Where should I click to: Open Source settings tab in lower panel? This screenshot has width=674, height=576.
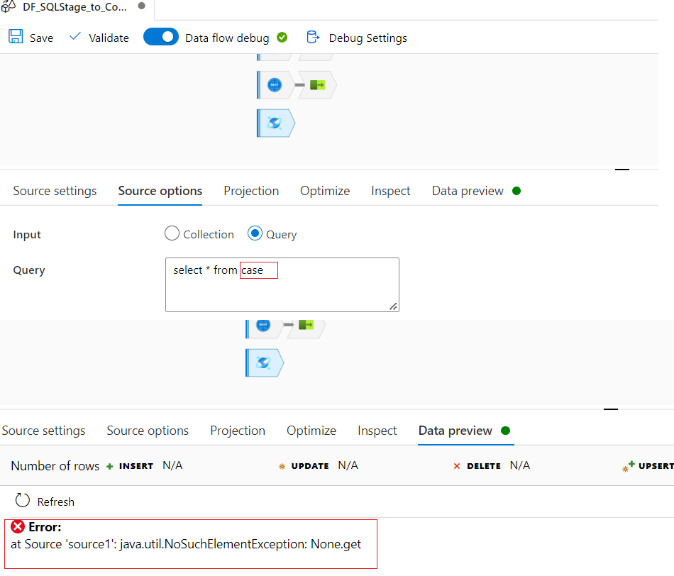43,431
